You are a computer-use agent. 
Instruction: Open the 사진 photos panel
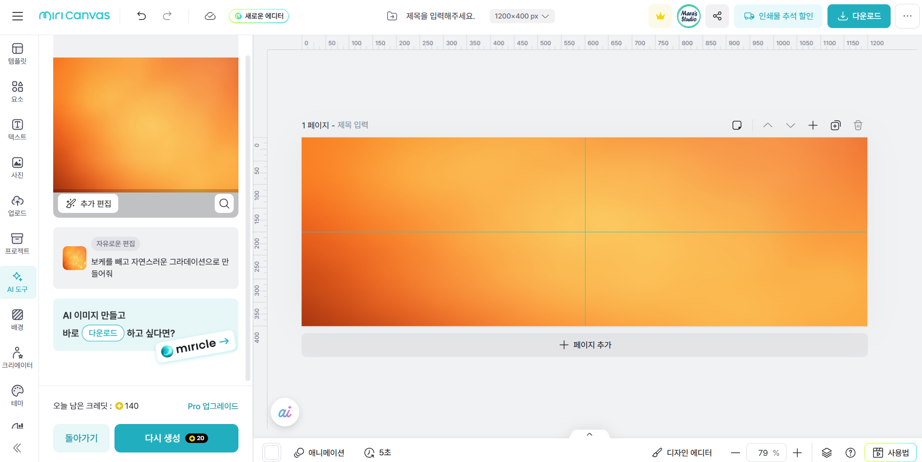[x=18, y=167]
